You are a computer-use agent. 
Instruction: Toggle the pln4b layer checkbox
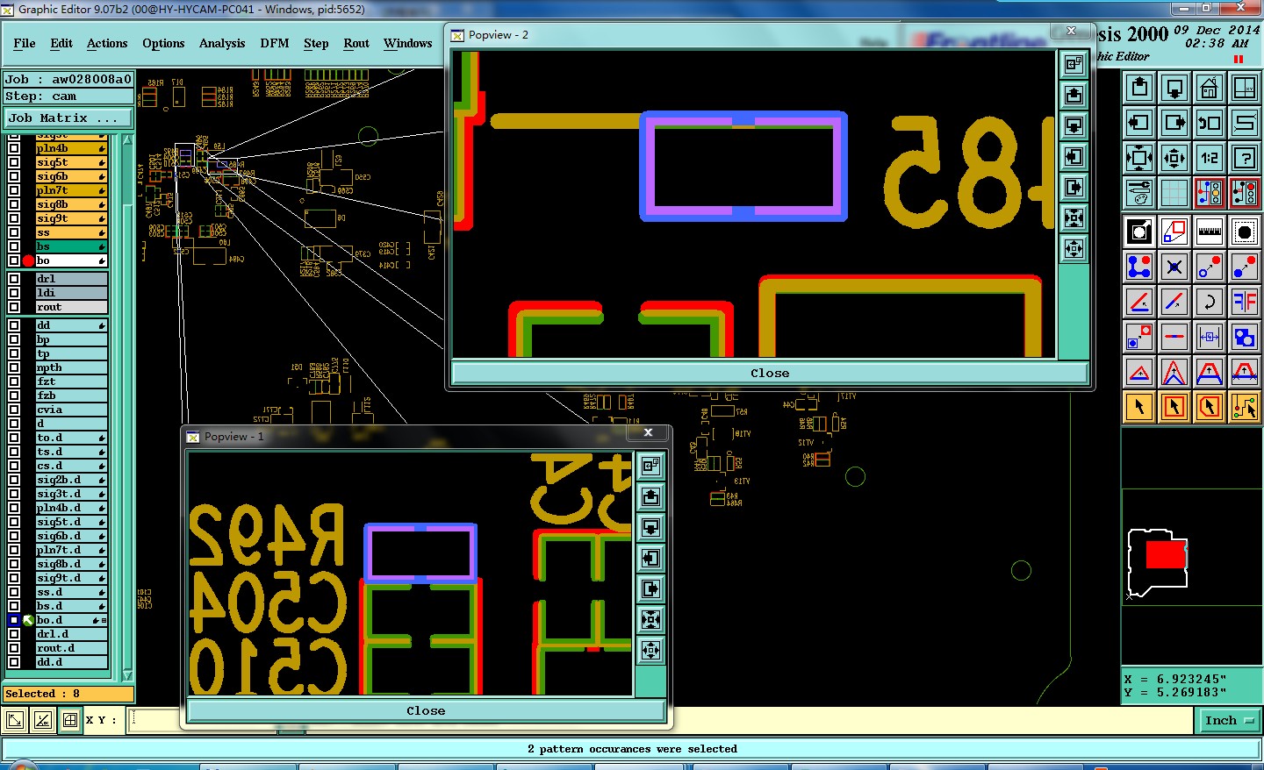point(14,148)
